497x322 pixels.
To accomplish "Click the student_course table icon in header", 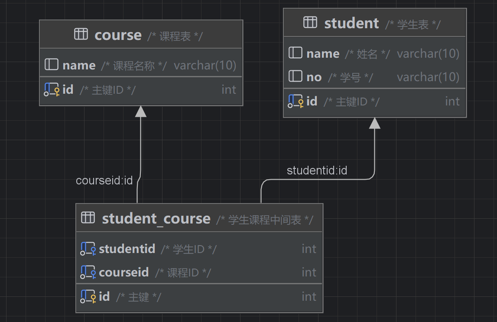I will [x=88, y=217].
